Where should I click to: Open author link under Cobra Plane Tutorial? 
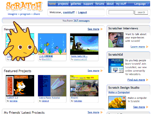point(45,101)
